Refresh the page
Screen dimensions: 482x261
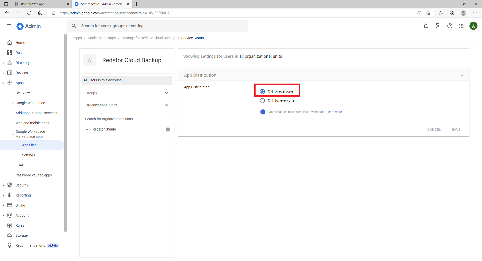pyautogui.click(x=29, y=13)
